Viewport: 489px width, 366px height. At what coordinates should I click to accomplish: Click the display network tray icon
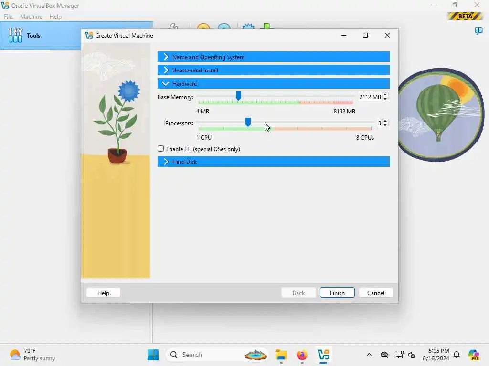(x=399, y=355)
